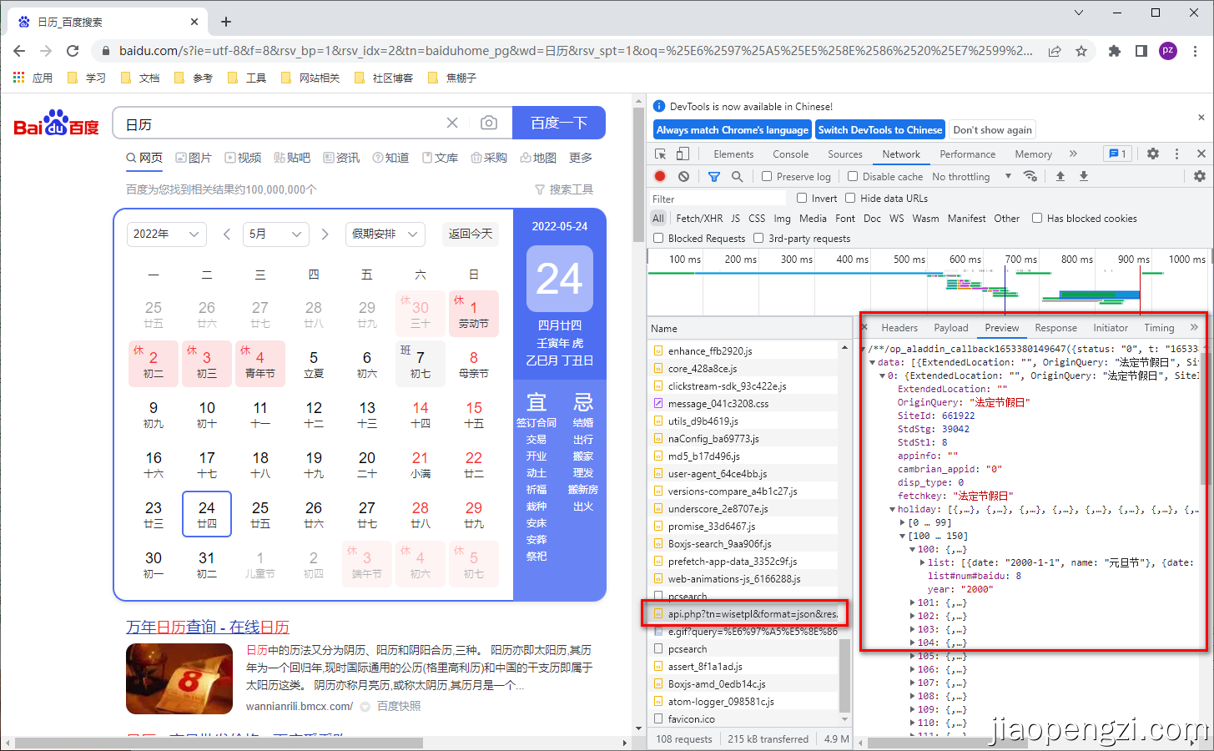Open the 假期安排 holiday dropdown
Image resolution: width=1214 pixels, height=751 pixels.
(385, 234)
